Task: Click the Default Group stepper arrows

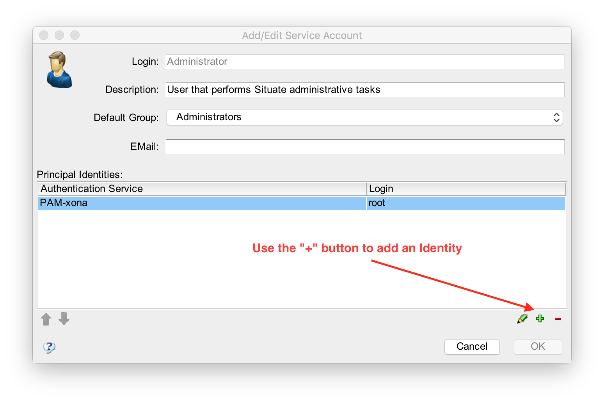Action: point(556,117)
